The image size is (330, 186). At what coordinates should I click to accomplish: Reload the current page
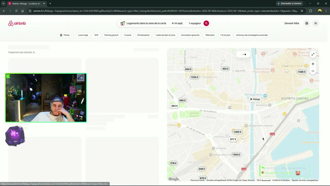pos(16,11)
